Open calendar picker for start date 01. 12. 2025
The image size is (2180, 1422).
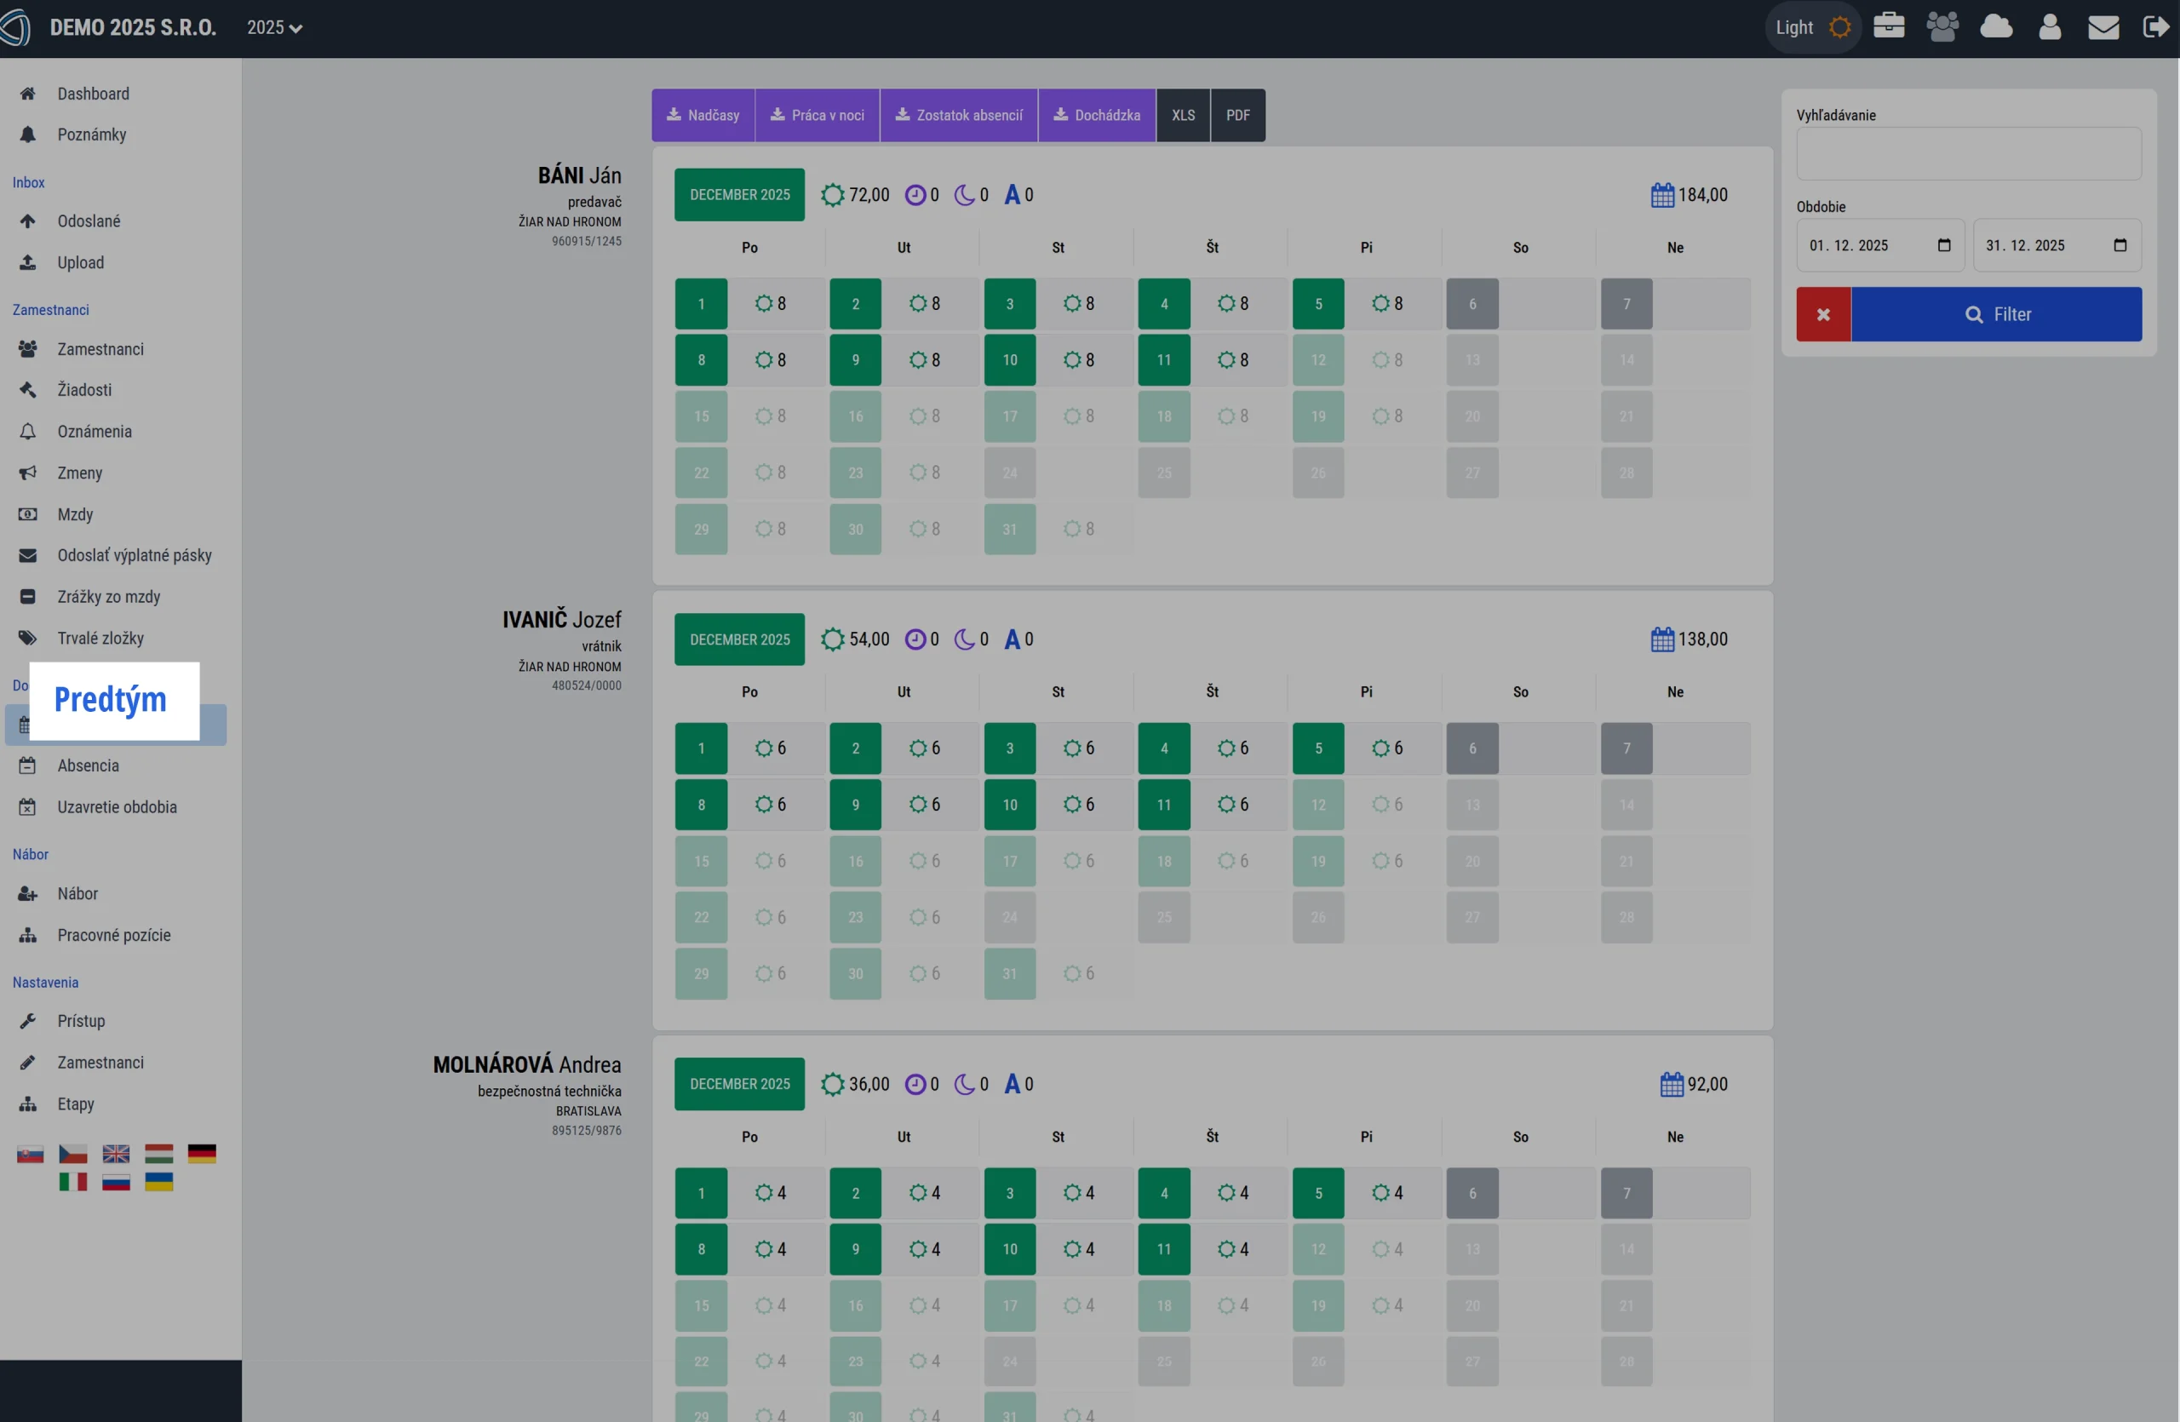click(1943, 245)
